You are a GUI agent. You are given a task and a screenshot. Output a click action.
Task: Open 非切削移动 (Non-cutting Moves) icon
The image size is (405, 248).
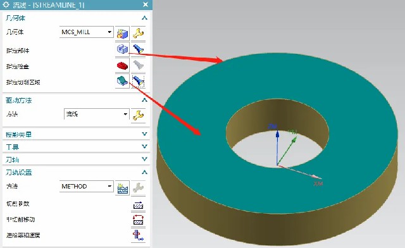[138, 220]
